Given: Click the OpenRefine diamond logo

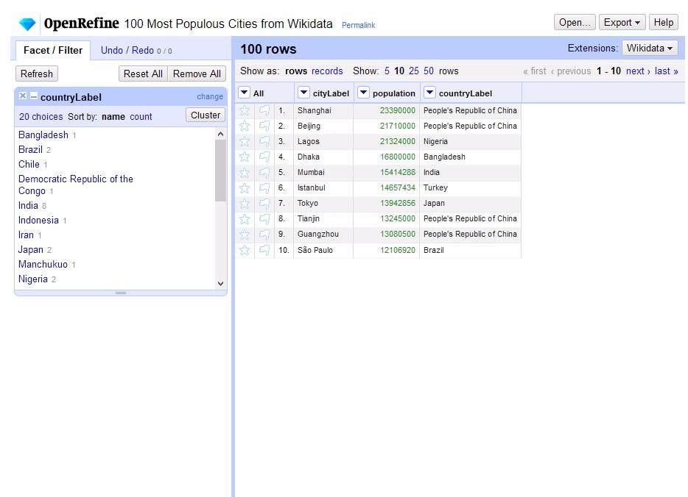Looking at the screenshot, I should 27,24.
